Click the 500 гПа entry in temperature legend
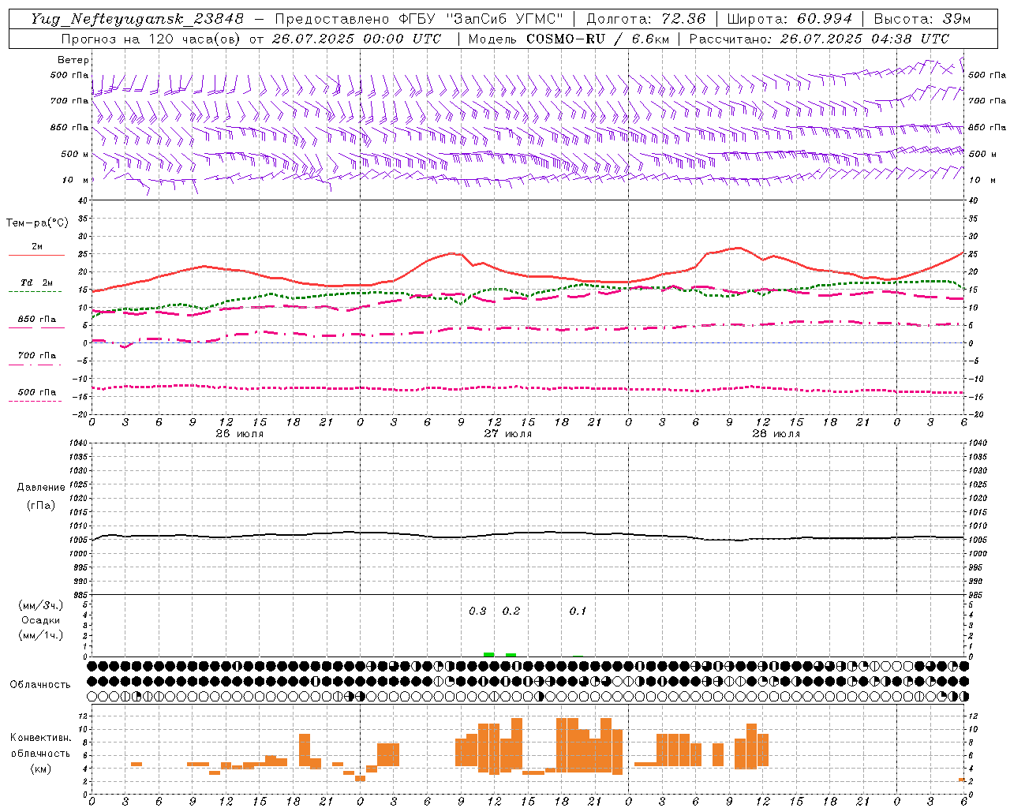1010x808 pixels. tap(36, 392)
